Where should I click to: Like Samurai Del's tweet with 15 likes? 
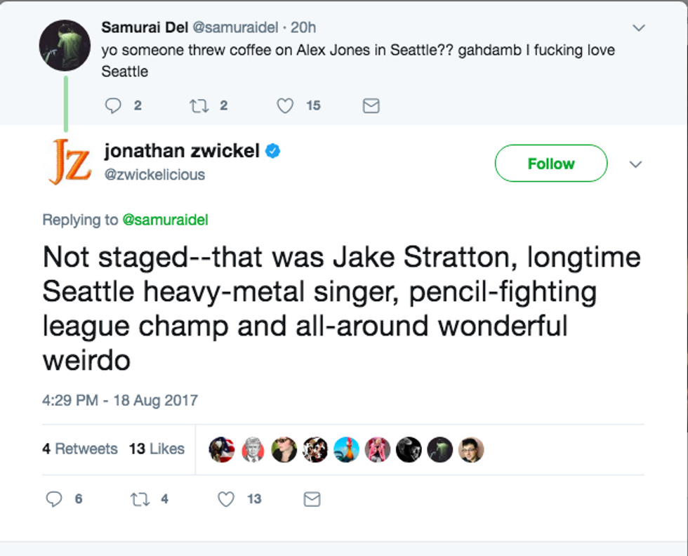click(x=285, y=106)
